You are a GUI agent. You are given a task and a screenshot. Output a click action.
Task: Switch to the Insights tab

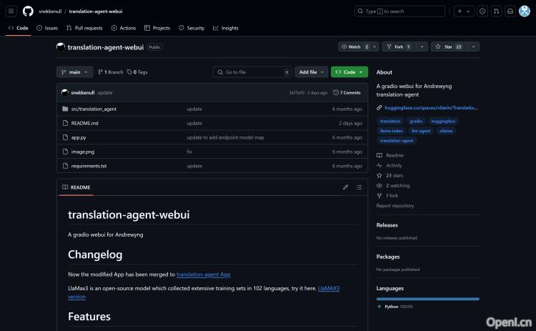coord(226,28)
